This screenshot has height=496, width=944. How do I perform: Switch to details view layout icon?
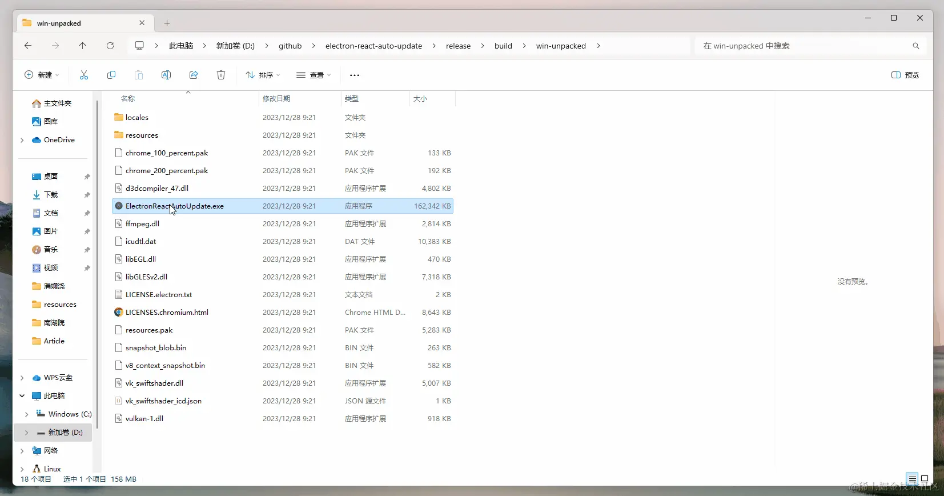pyautogui.click(x=912, y=479)
